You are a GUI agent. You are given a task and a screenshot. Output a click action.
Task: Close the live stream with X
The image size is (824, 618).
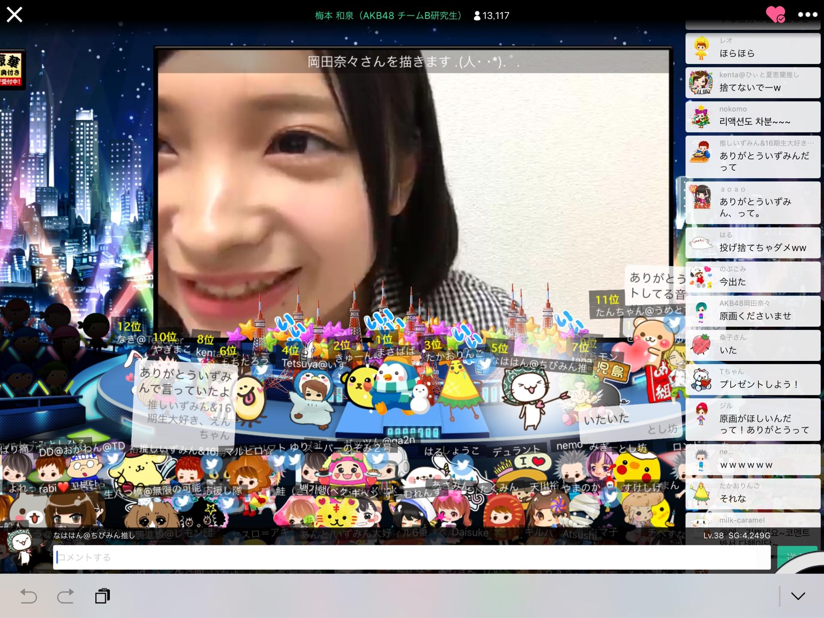tap(14, 15)
